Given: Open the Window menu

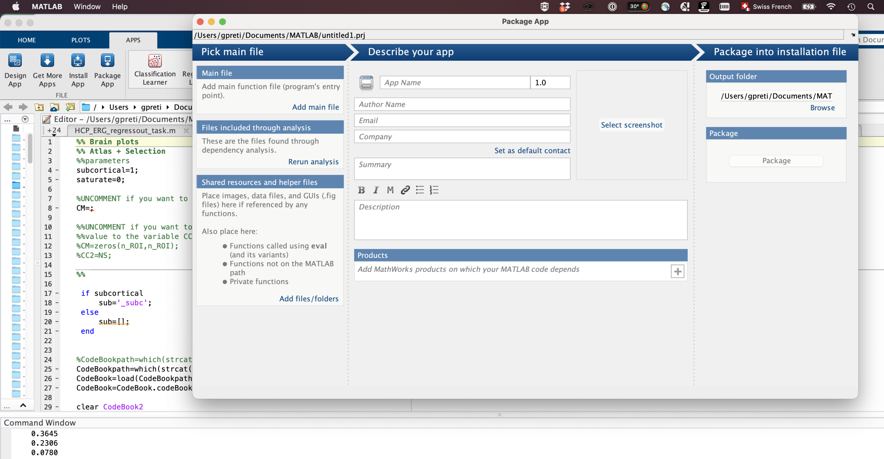Looking at the screenshot, I should [87, 7].
